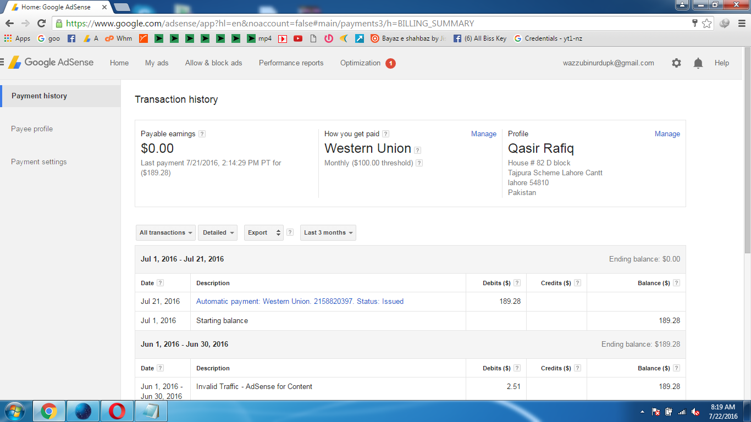
Task: Go to Performance reports tab
Action: click(291, 63)
